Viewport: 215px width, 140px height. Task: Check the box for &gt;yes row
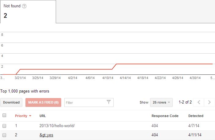pos(4,135)
